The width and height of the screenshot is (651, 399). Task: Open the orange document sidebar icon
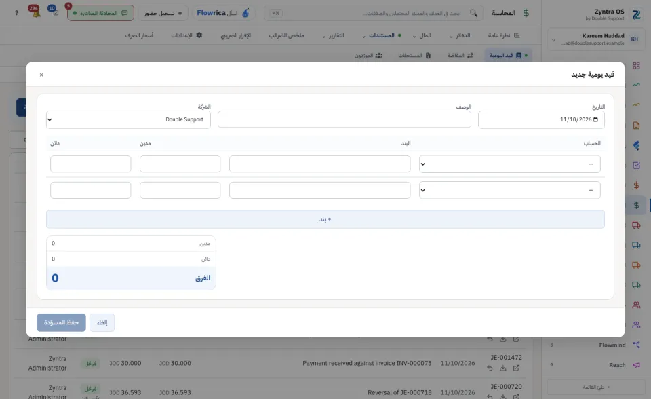(636, 125)
